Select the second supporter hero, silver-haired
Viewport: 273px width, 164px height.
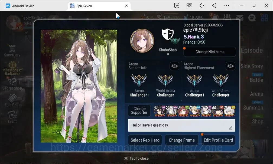[x=171, y=111]
